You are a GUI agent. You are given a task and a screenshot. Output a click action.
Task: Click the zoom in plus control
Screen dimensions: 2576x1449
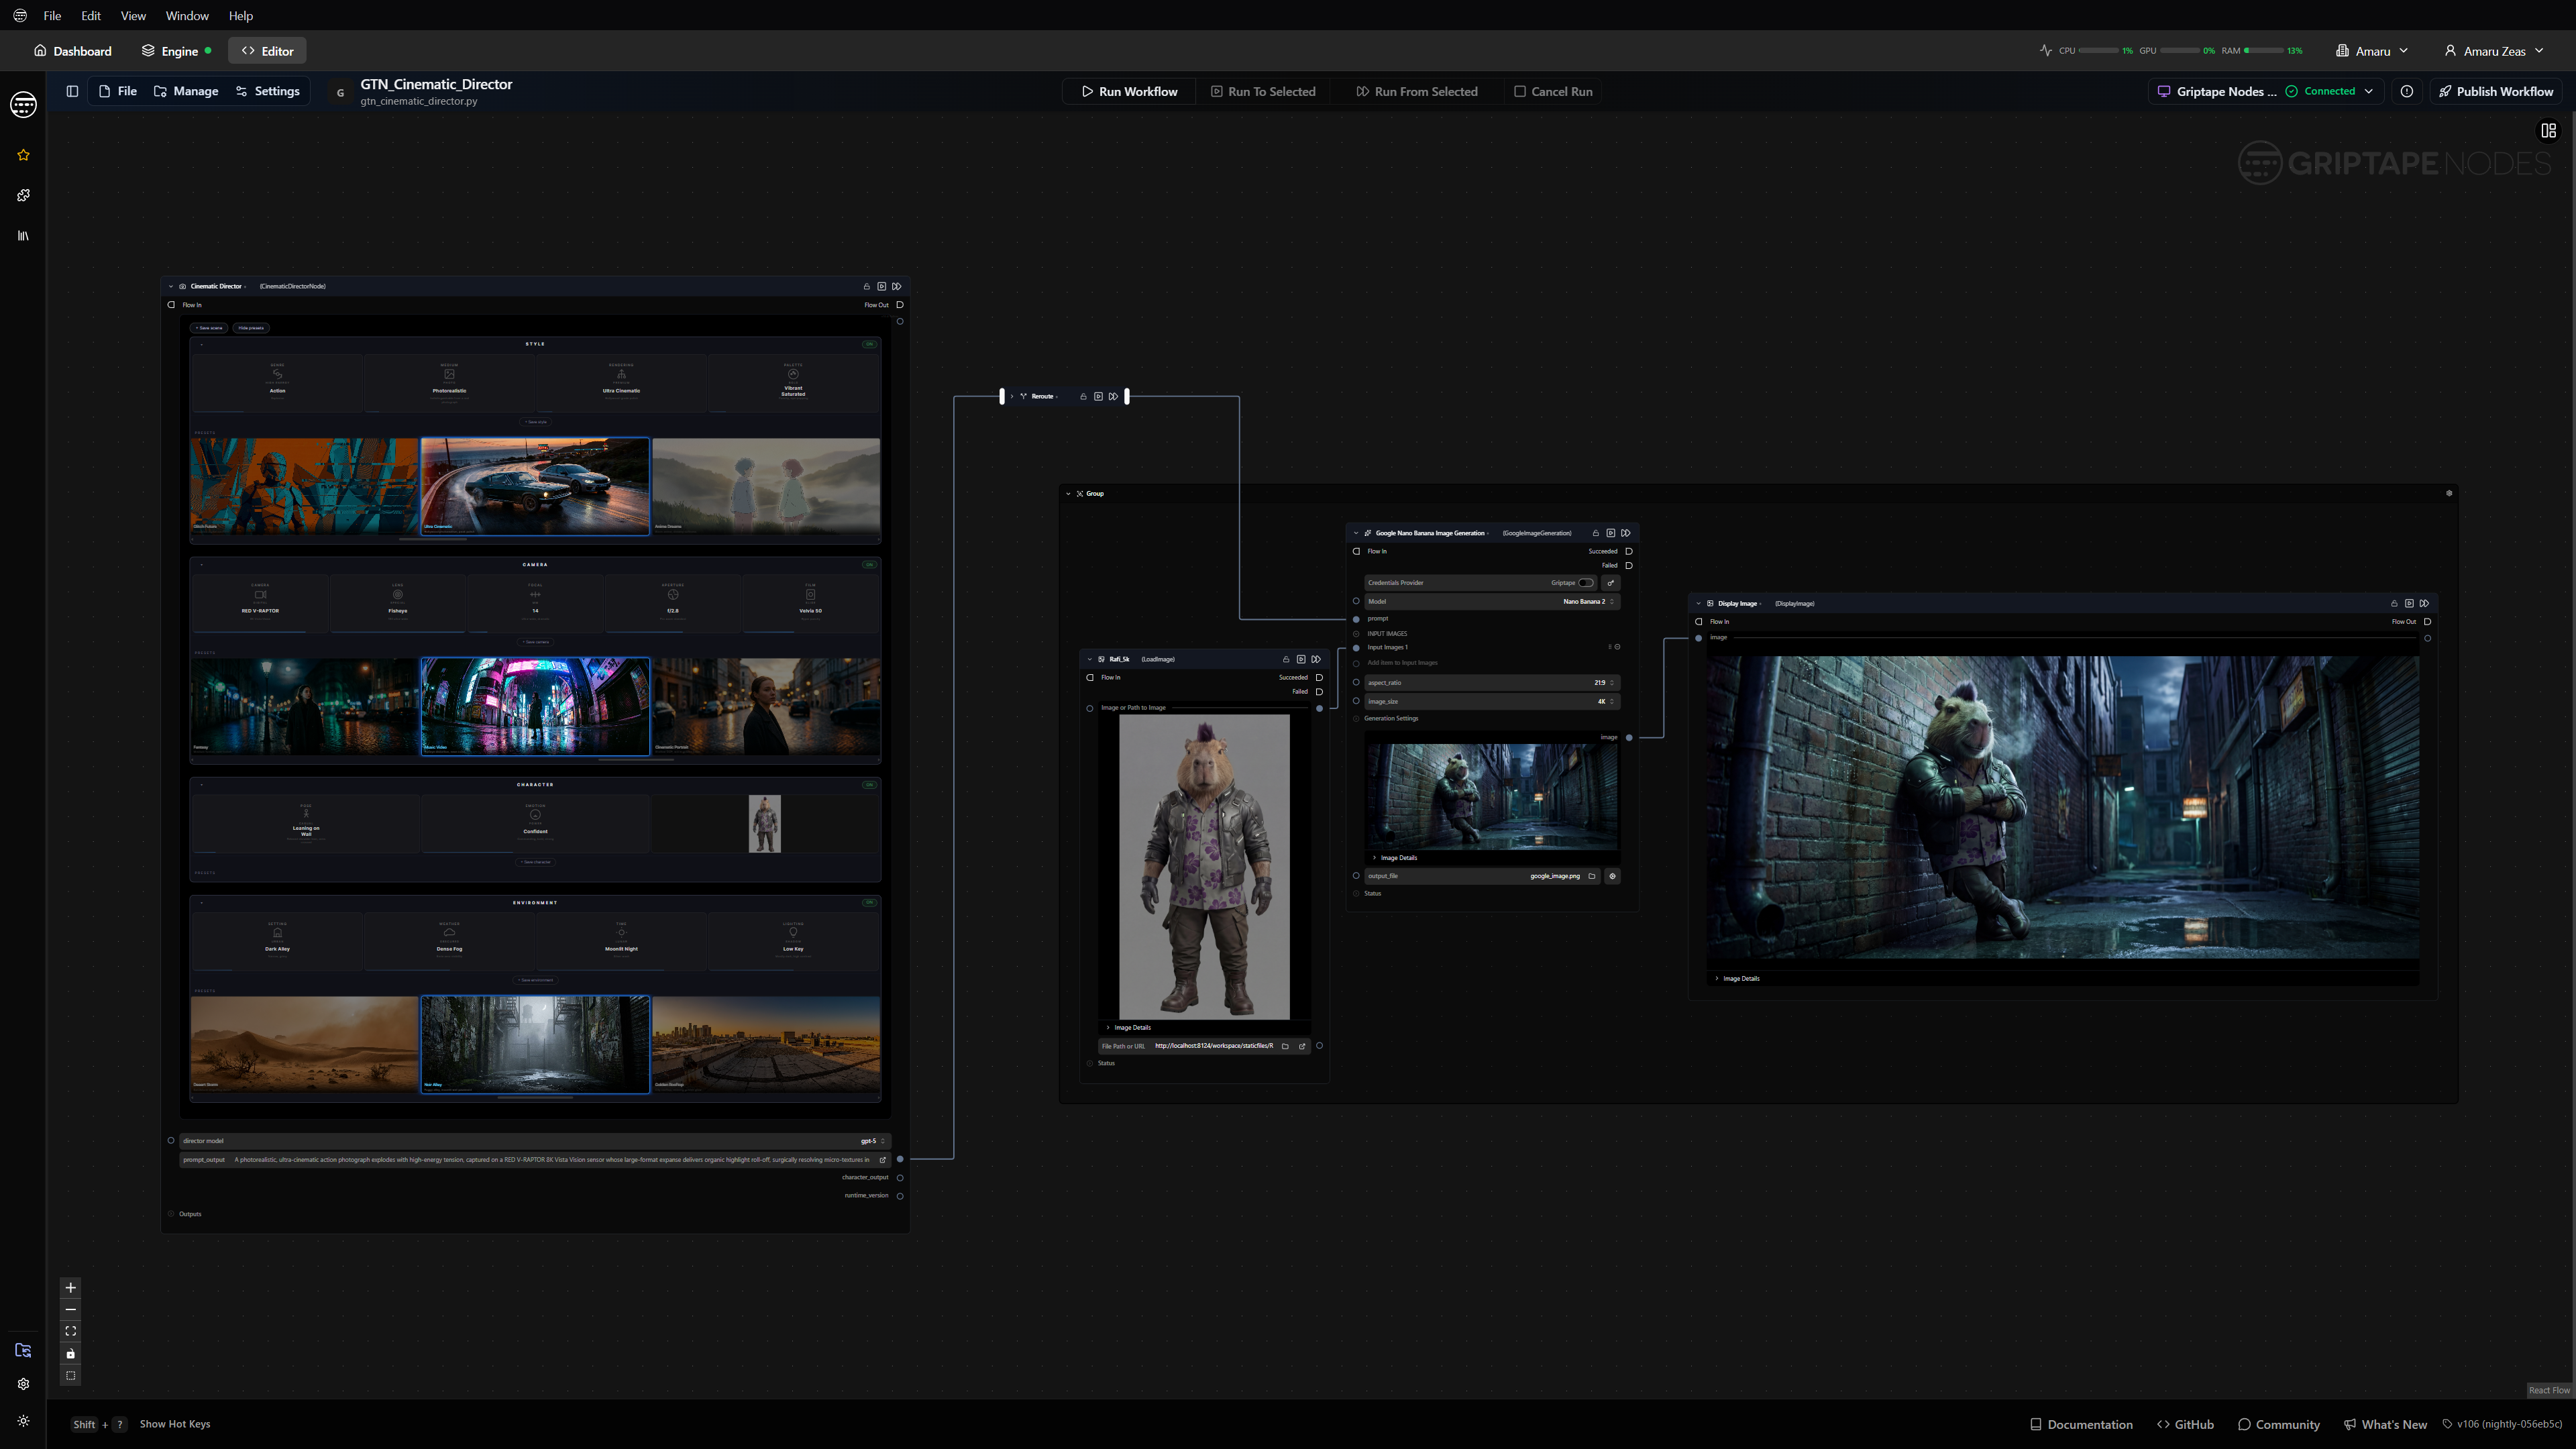tap(70, 1287)
